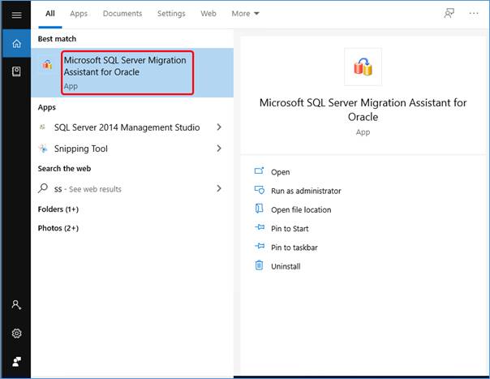Click the Search the web header
Image resolution: width=490 pixels, height=379 pixels.
pyautogui.click(x=64, y=169)
